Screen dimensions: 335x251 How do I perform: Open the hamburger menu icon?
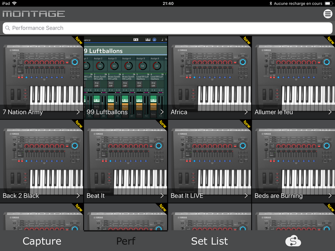[328, 14]
